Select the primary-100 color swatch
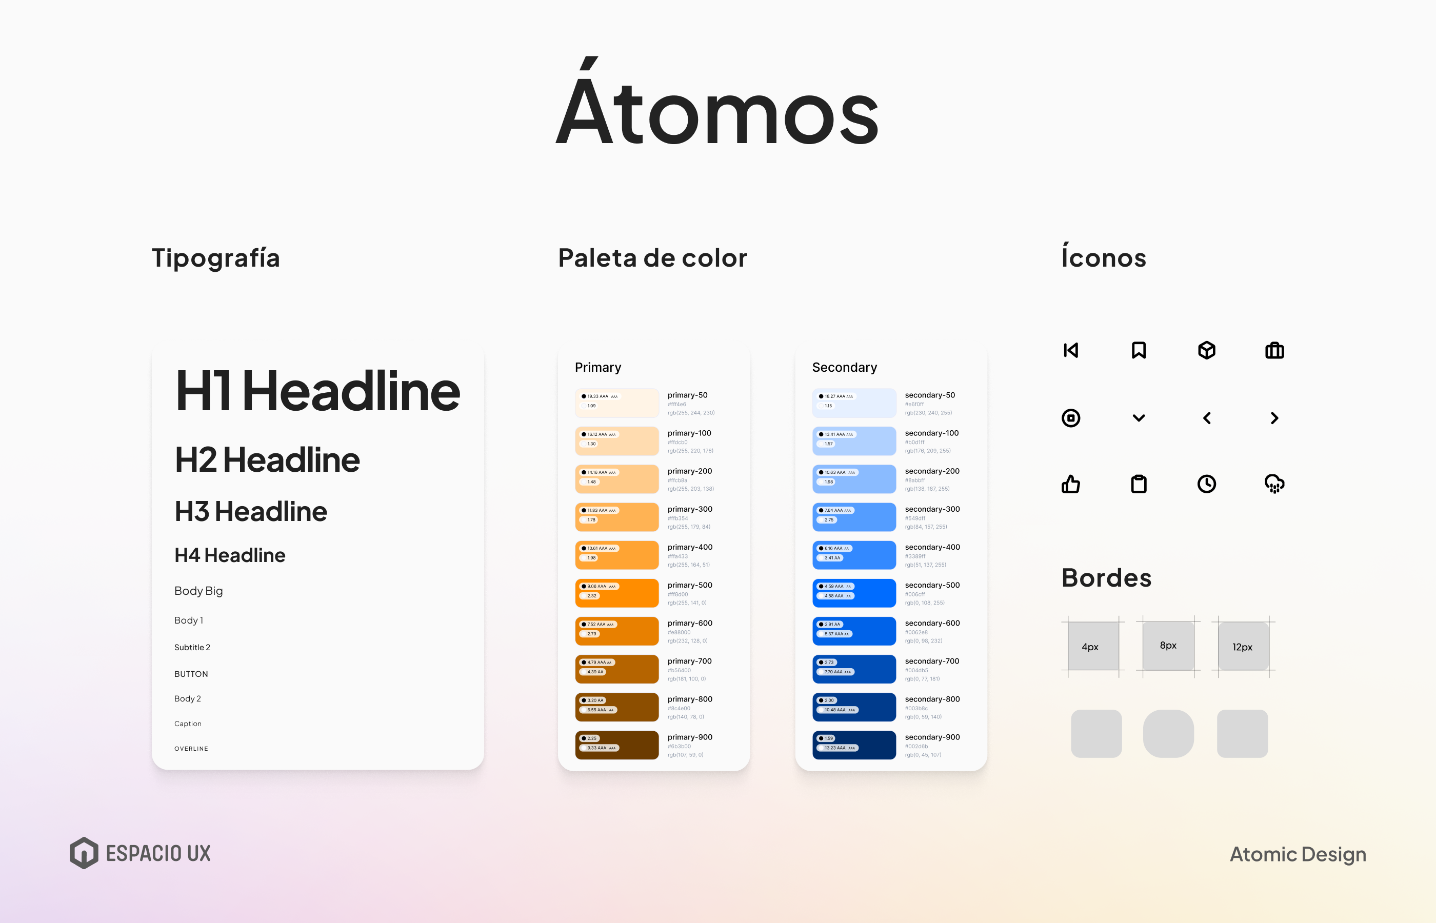Screen dimensions: 1436x923 (617, 441)
